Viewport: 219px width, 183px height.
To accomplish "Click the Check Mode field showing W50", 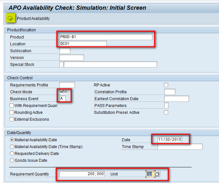I will pos(64,92).
